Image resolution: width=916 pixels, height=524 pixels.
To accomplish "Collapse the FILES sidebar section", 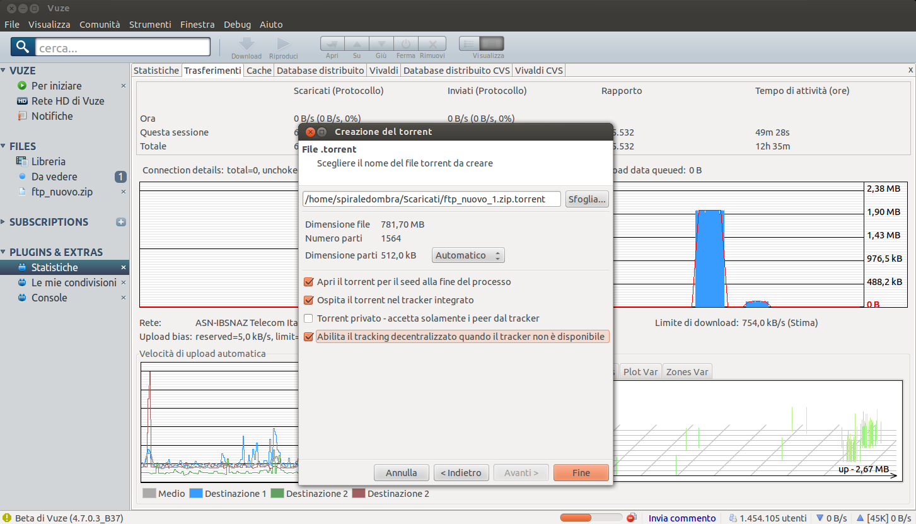I will (4, 146).
